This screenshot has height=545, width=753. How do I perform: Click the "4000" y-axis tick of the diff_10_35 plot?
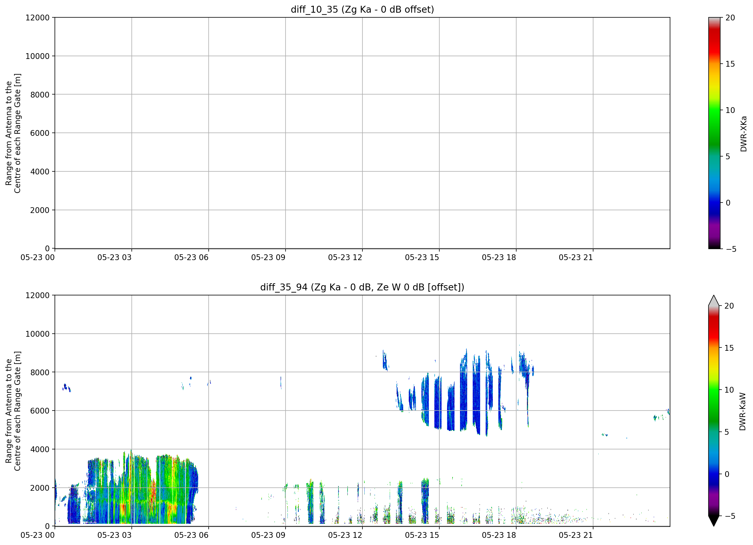(x=40, y=172)
